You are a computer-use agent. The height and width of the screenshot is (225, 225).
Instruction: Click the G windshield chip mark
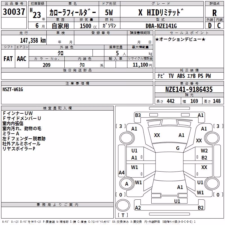[178, 148]
